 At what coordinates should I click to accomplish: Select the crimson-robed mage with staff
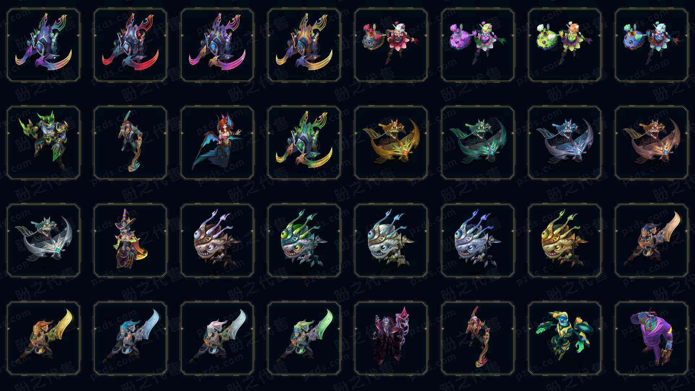[x=391, y=338]
